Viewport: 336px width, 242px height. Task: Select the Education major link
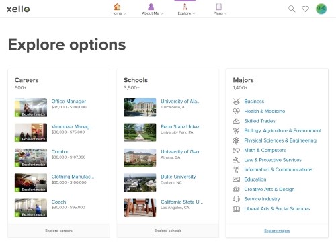tap(255, 179)
